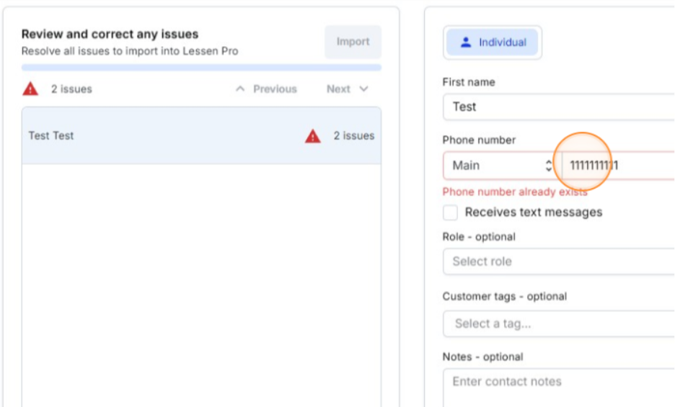Click the person icon on the Individual button
The width and height of the screenshot is (675, 407).
point(466,43)
